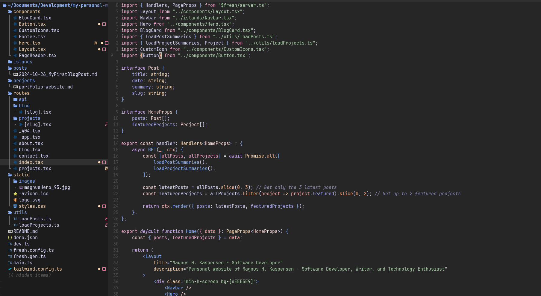Collapse the static folder
Screen dimensions: 541x296
(10, 175)
